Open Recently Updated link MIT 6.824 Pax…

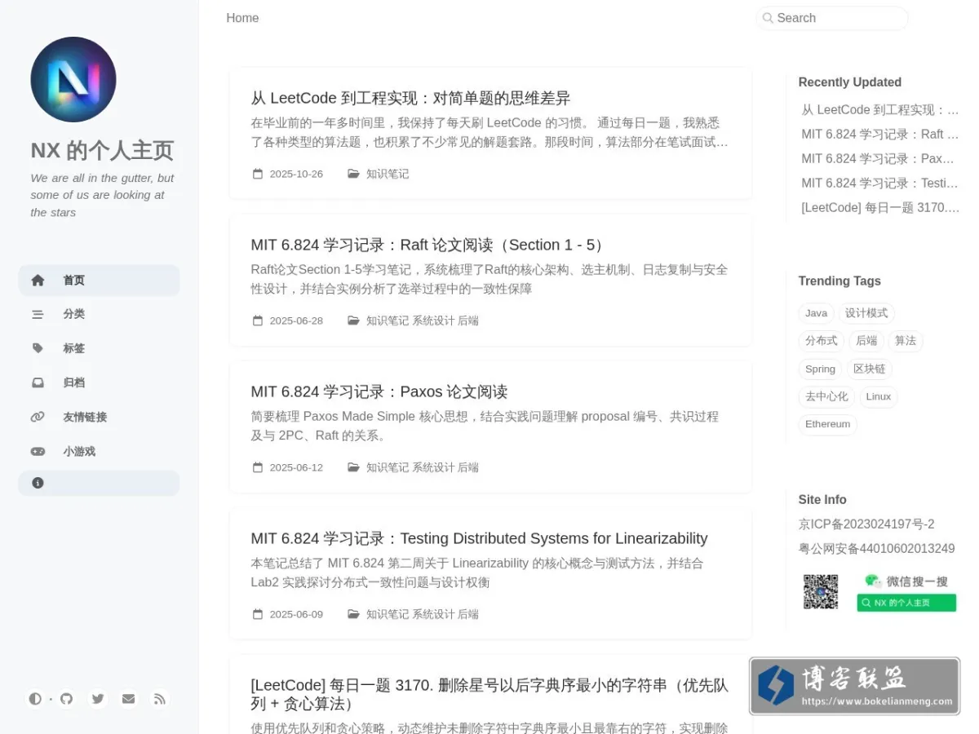tap(878, 158)
